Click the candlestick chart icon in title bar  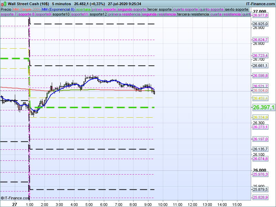coord(4,4)
